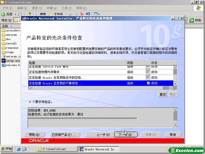The image size is (205, 154).
Task: Open the Forward button history dropdown arrow
Action: click(x=25, y=14)
